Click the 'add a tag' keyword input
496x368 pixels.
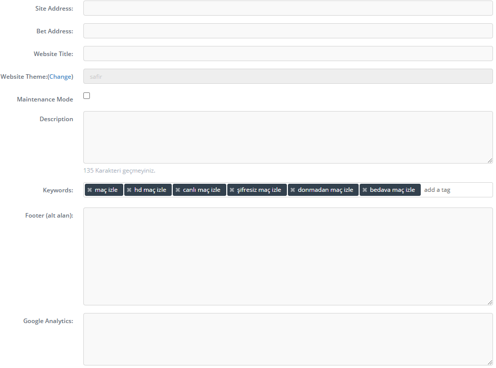tap(455, 190)
